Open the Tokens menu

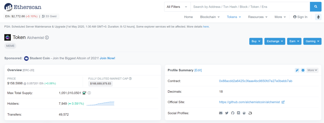click(x=234, y=17)
